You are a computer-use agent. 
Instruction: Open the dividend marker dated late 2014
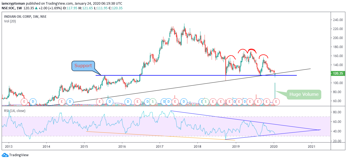pyautogui.click(x=70, y=102)
